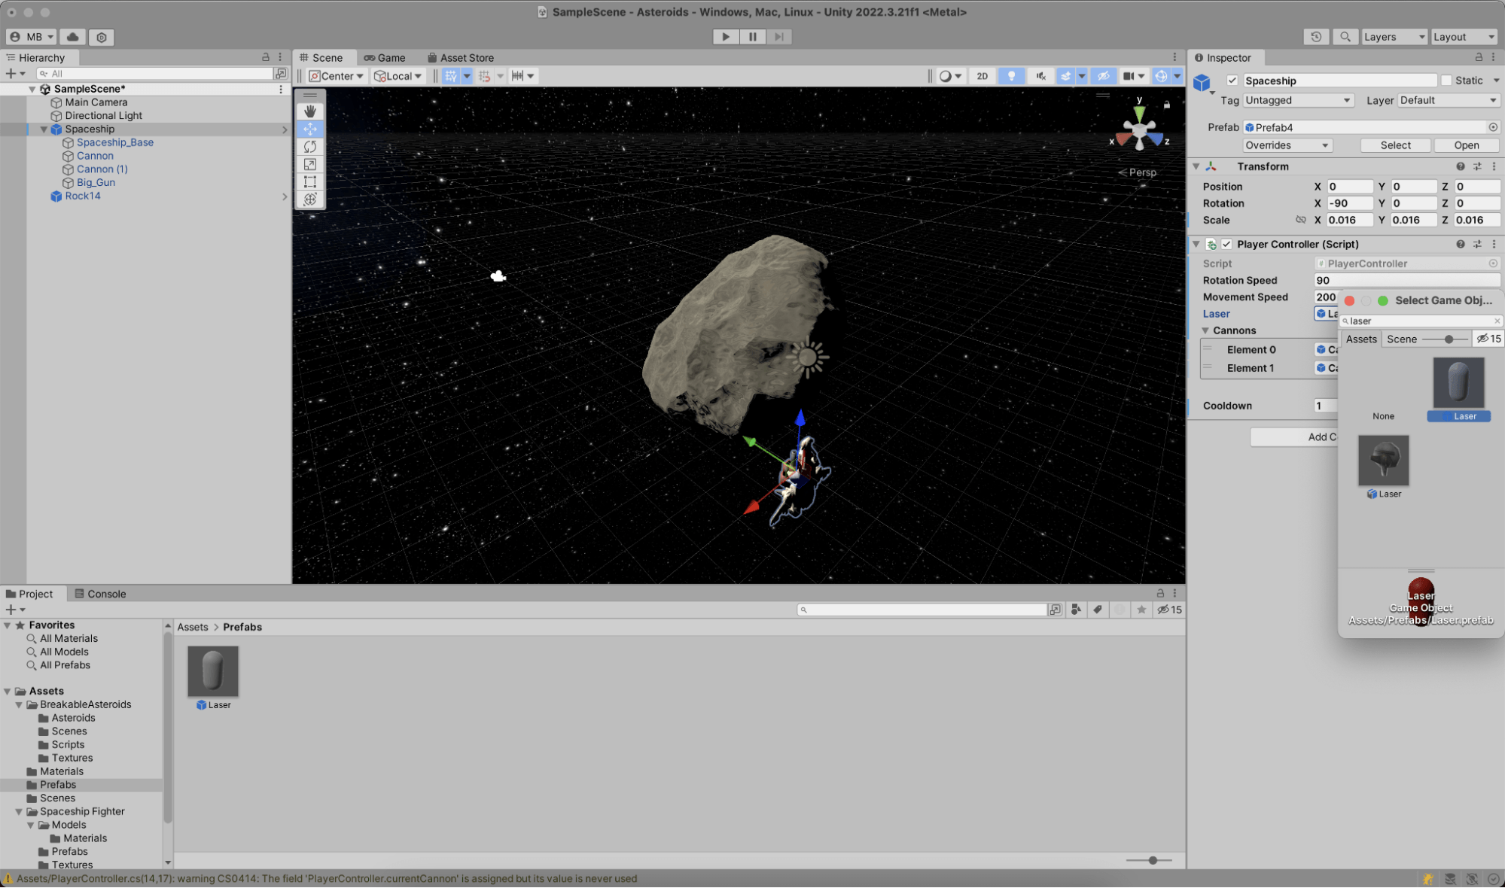Collapse the Spaceship hierarchy item
The image size is (1505, 888).
(x=44, y=129)
